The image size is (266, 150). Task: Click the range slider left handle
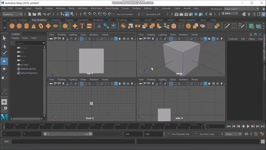click(x=45, y=134)
